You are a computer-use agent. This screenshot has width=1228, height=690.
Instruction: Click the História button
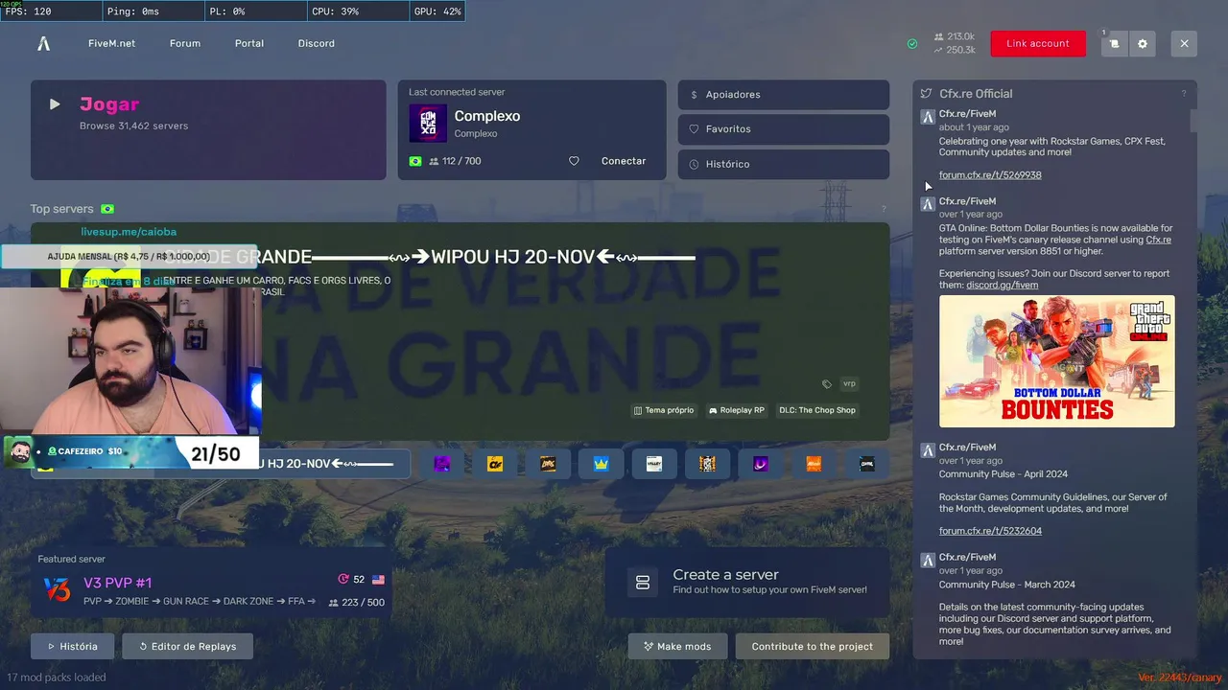coord(72,646)
